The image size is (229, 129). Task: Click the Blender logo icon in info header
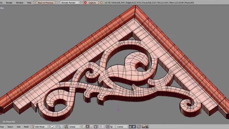(102, 3)
